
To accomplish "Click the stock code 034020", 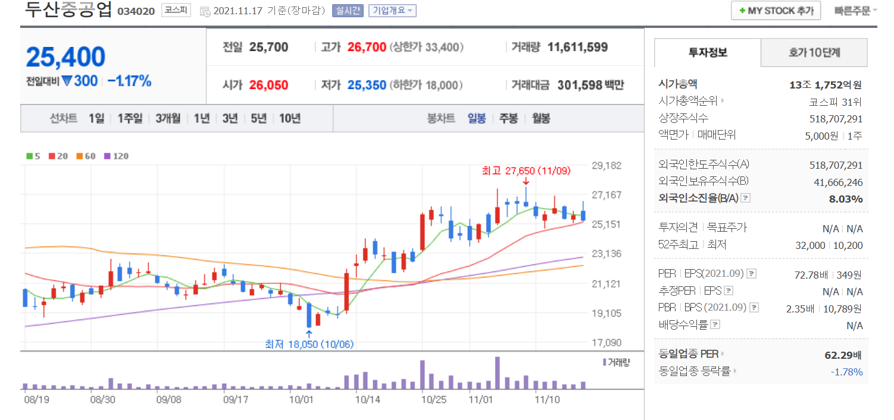I will click(x=136, y=11).
